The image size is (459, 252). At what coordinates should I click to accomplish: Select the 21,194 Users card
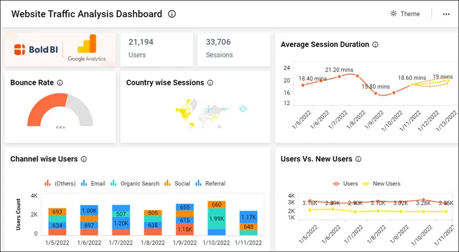[x=156, y=49]
